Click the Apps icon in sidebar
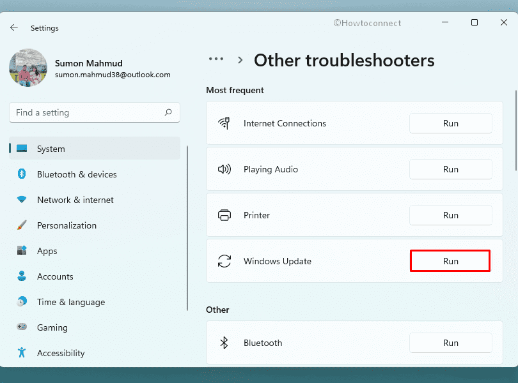This screenshot has width=518, height=383. tap(22, 250)
